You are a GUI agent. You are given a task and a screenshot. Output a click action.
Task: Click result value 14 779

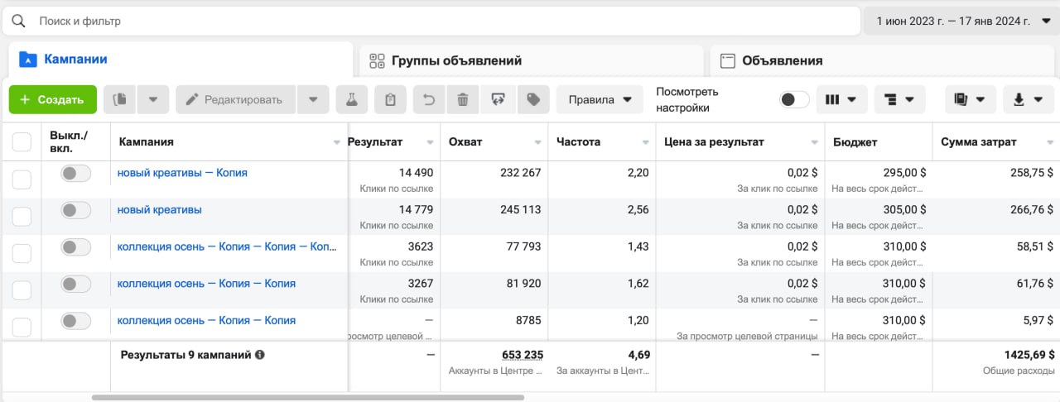tap(416, 210)
